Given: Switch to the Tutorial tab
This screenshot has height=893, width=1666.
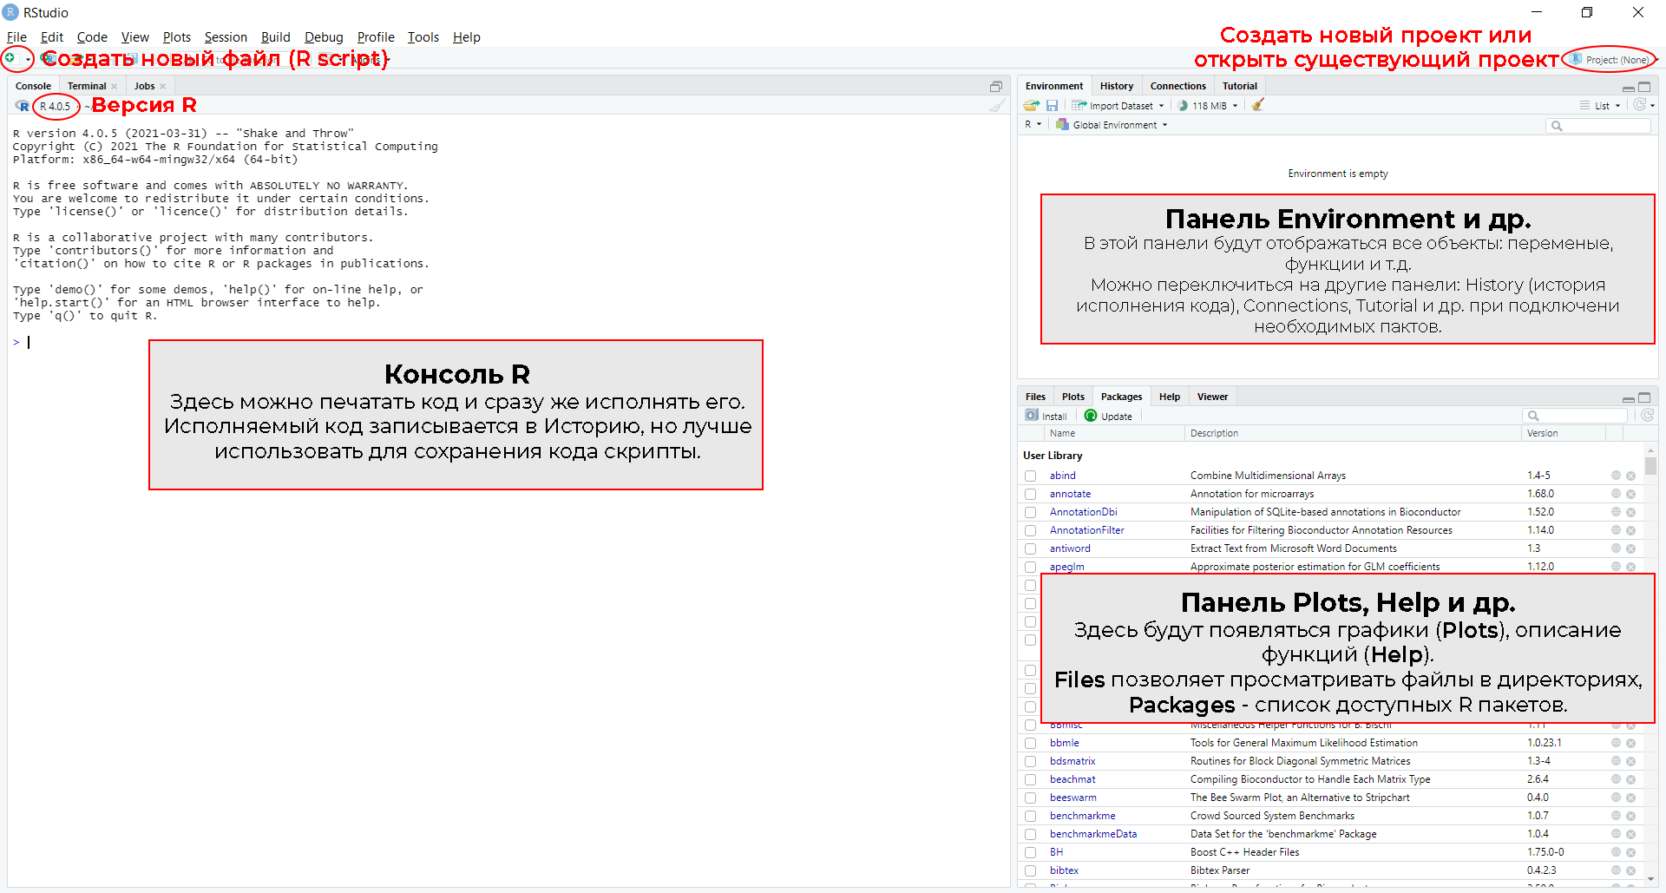Looking at the screenshot, I should (x=1239, y=86).
